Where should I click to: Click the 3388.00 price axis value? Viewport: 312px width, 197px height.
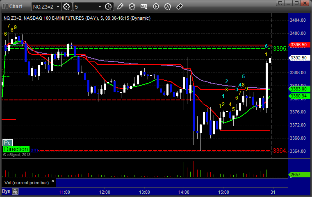click(x=298, y=72)
